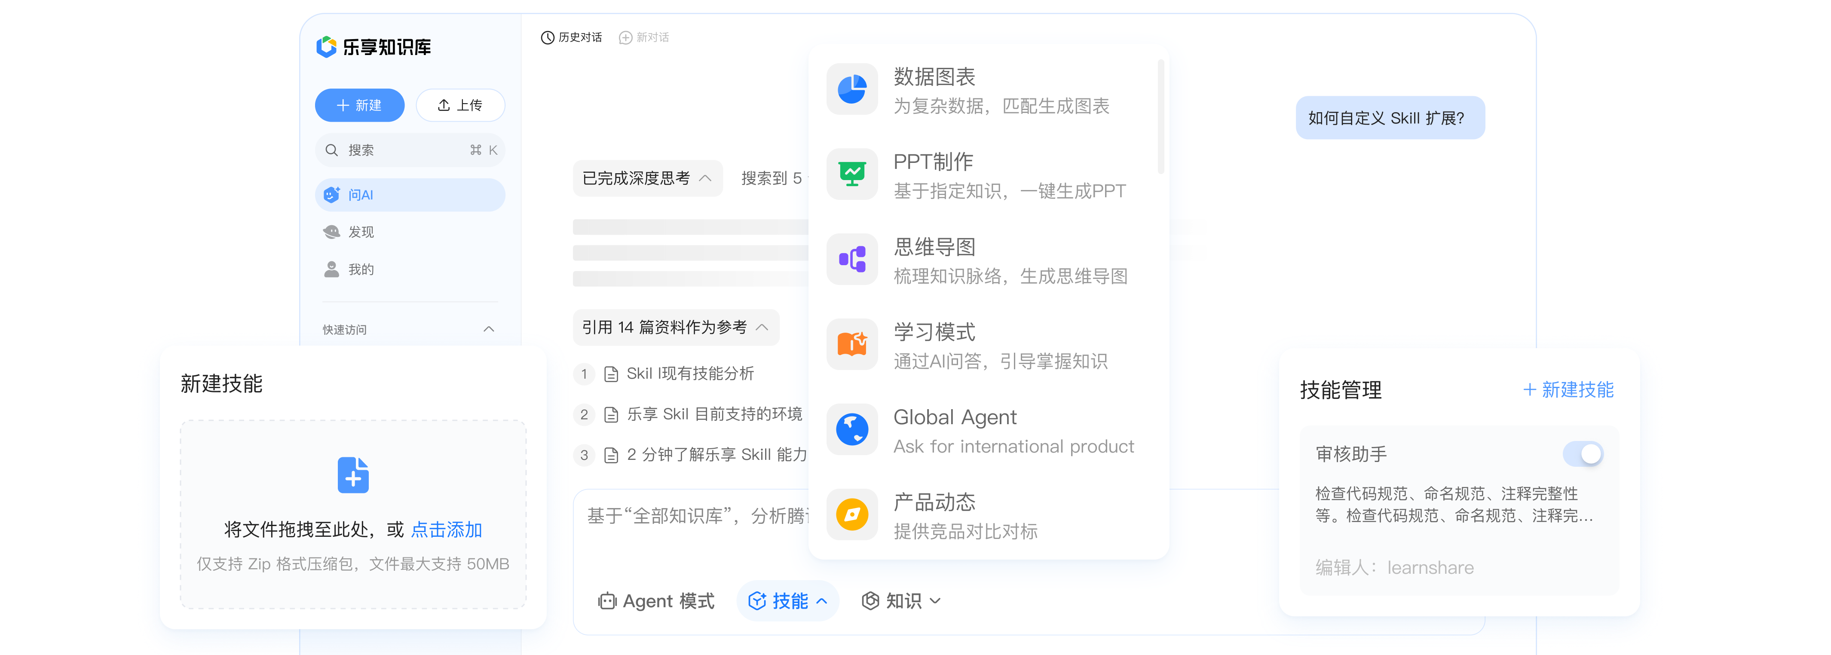Image resolution: width=1831 pixels, height=655 pixels.
Task: Toggle the 审核助手 skill switch
Action: (1583, 454)
